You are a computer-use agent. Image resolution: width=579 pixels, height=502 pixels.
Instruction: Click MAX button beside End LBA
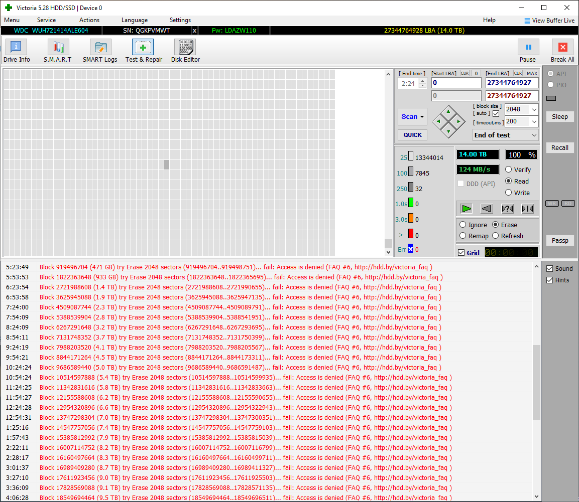(532, 73)
